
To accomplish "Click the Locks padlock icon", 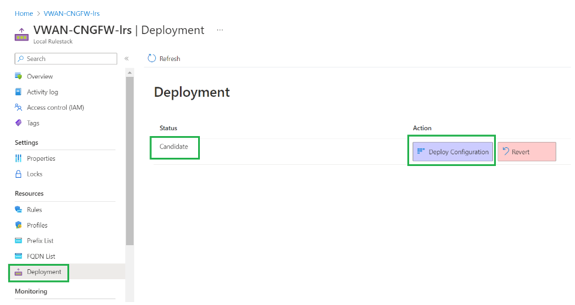I will [18, 174].
